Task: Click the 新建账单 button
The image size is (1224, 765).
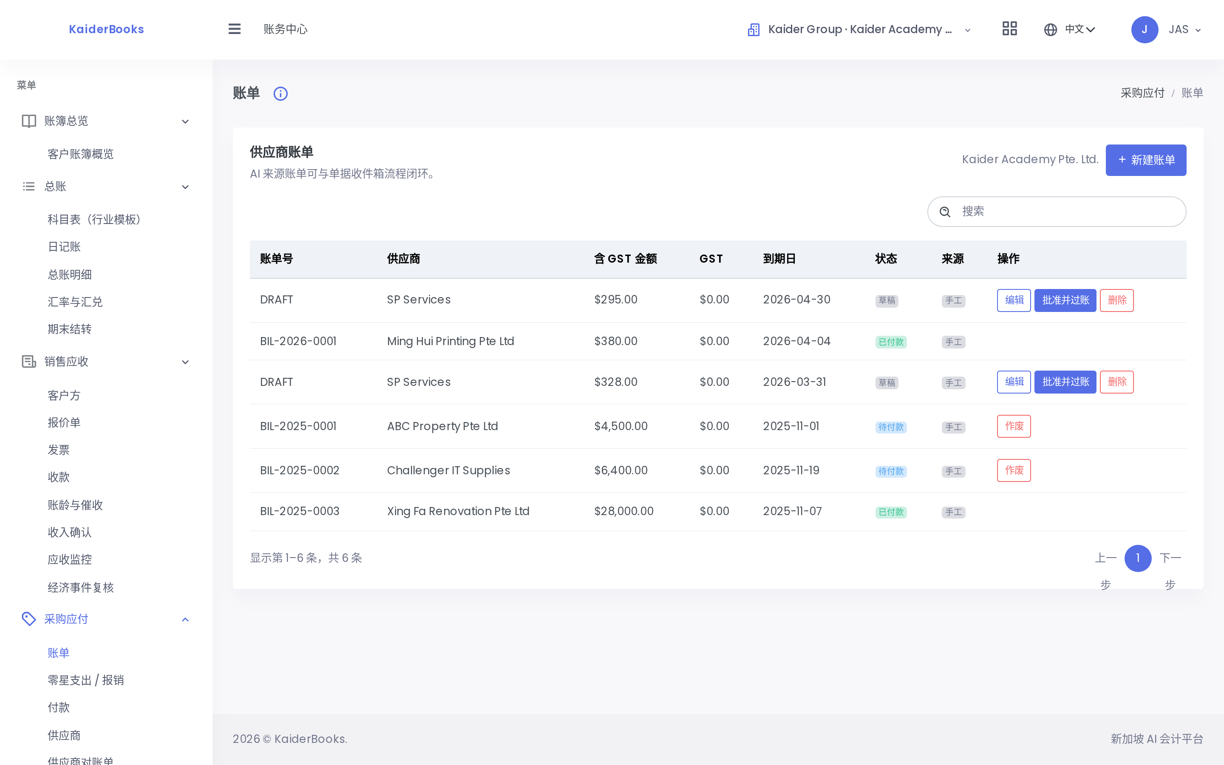Action: pos(1146,160)
